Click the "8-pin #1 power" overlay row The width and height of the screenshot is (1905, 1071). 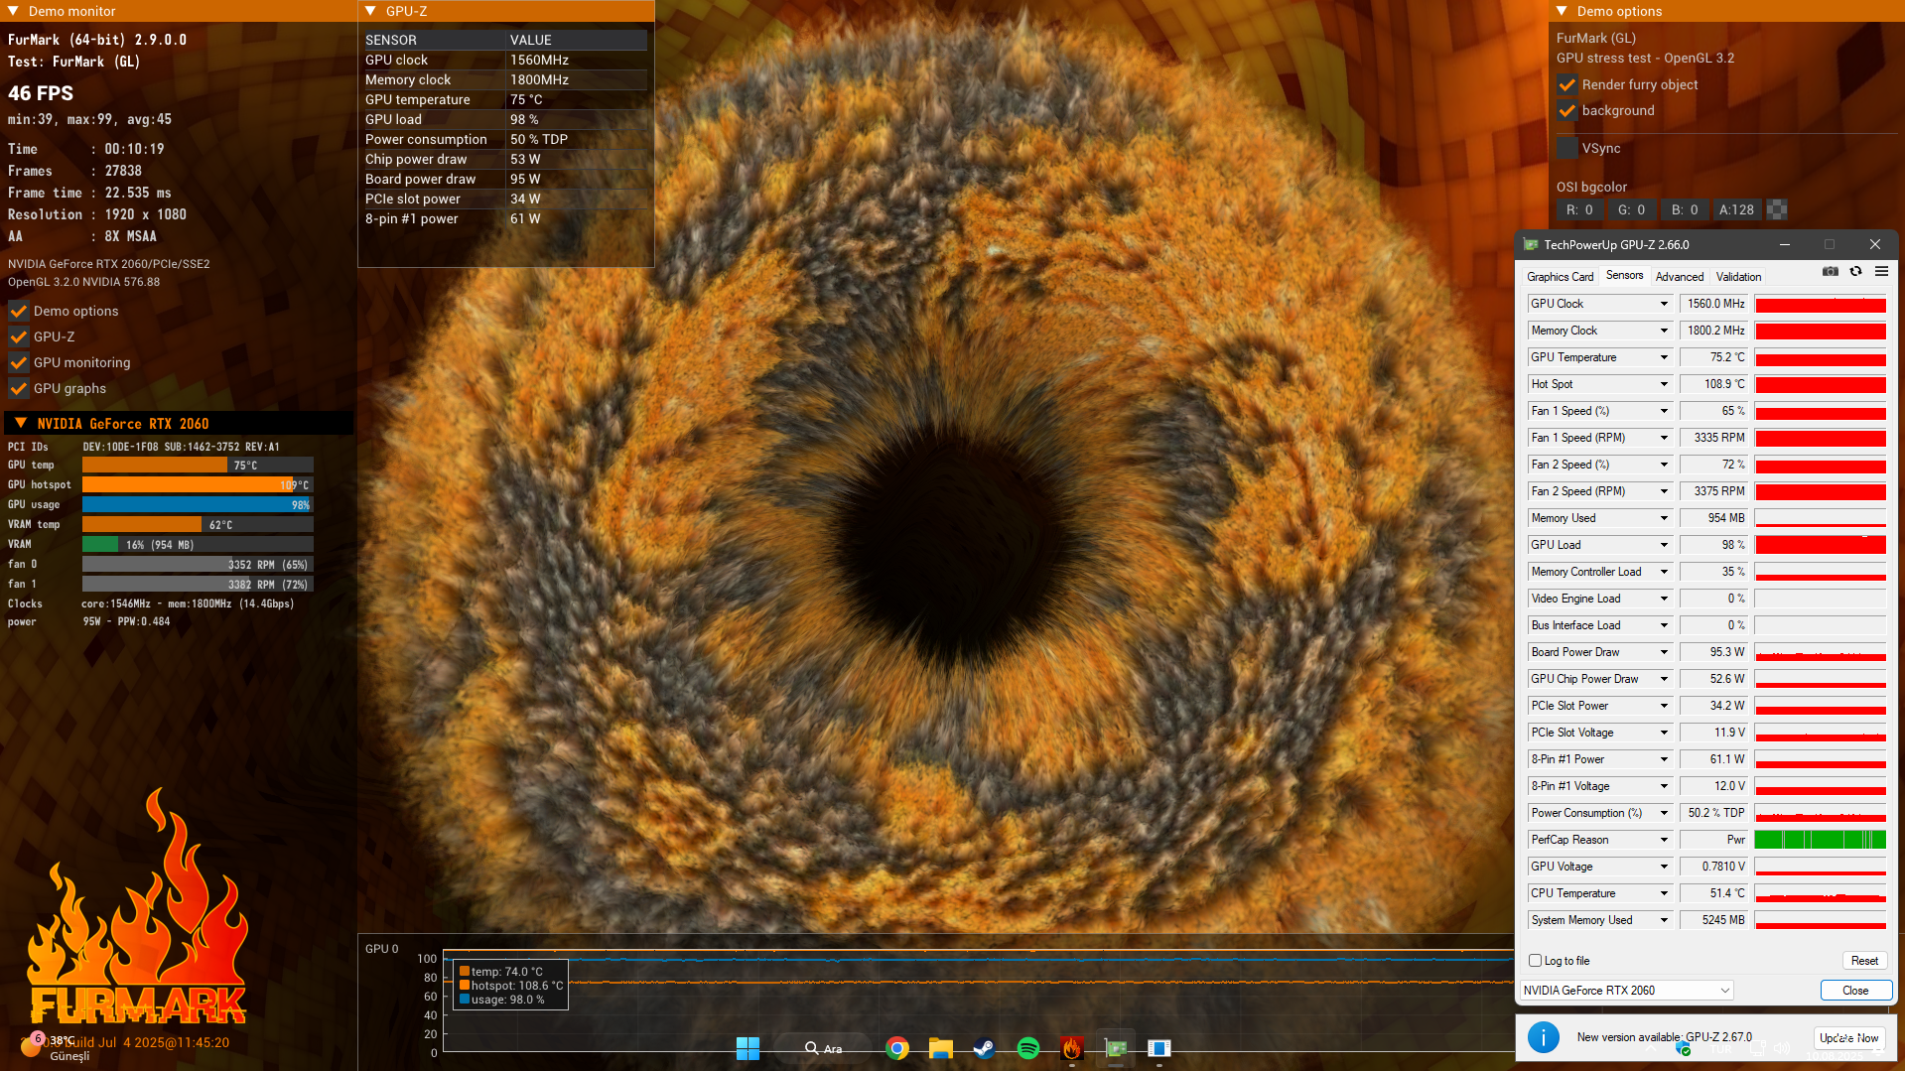(x=505, y=218)
